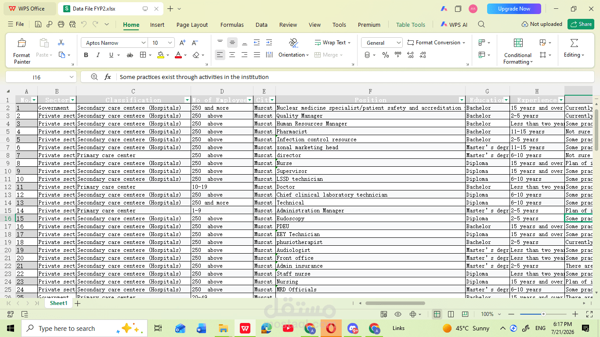Add a new sheet with plus icon
600x337 pixels.
[78, 303]
